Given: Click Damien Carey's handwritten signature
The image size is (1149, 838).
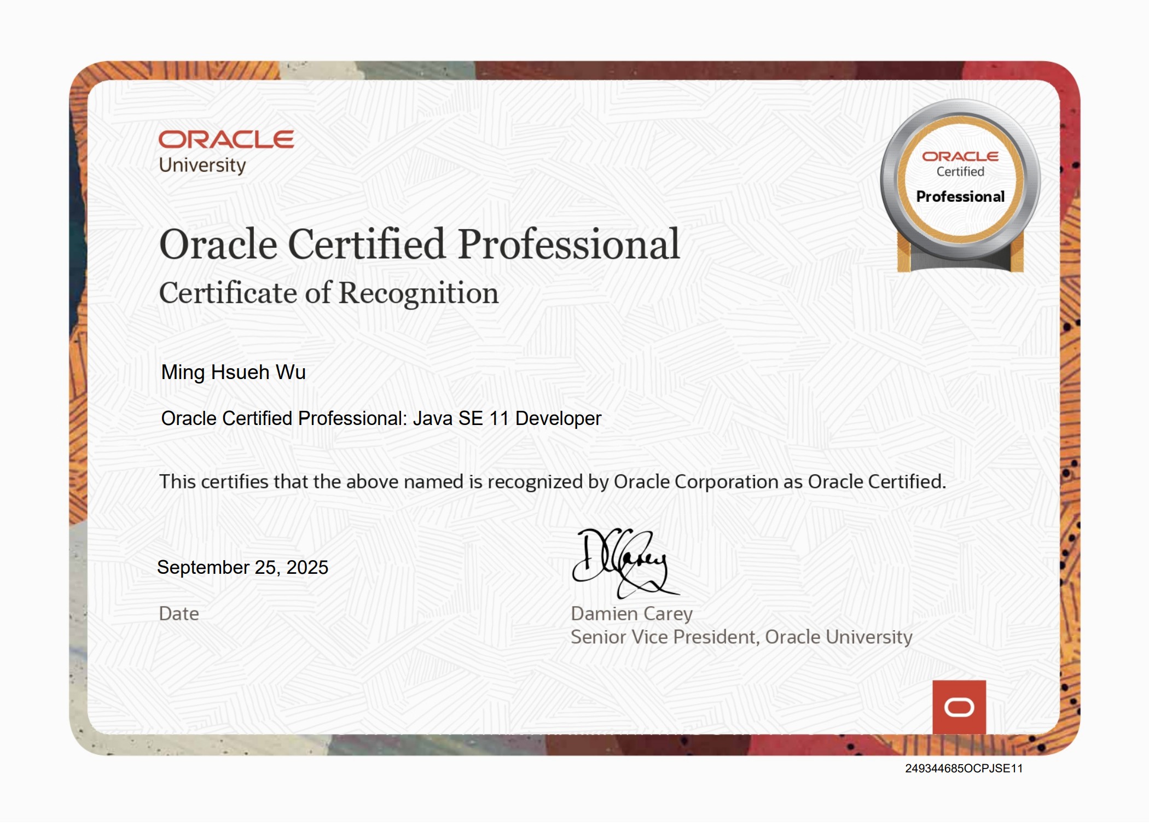Looking at the screenshot, I should click(x=624, y=562).
